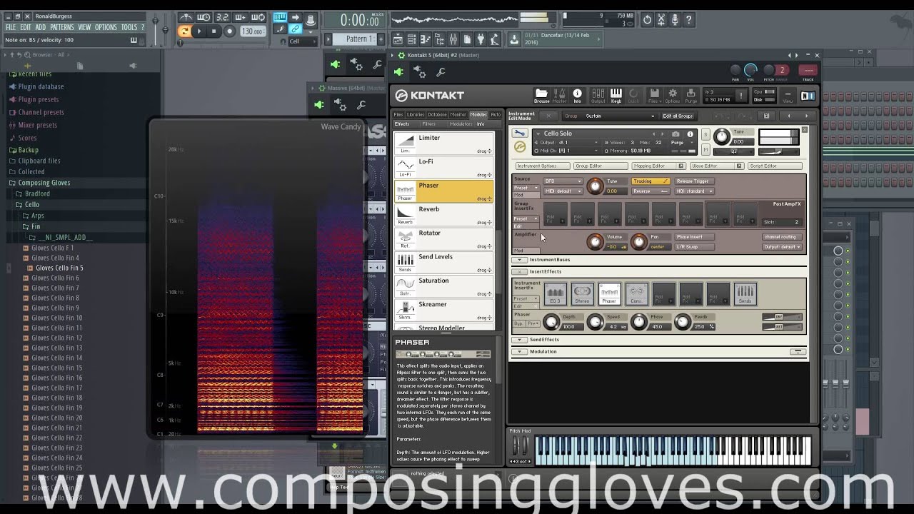Image resolution: width=914 pixels, height=514 pixels.
Task: Click the Cello Solo wrench edit icon
Action: click(520, 133)
